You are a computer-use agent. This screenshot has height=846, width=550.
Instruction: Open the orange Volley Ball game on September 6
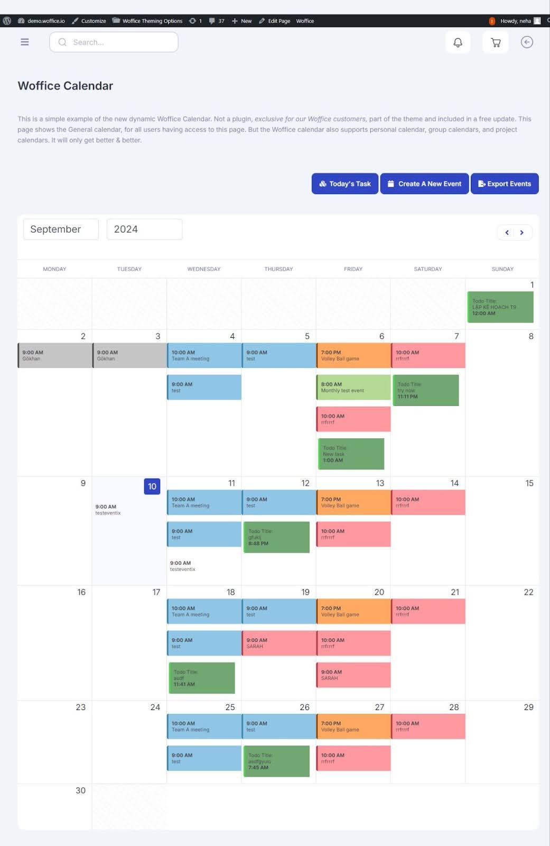coord(353,355)
